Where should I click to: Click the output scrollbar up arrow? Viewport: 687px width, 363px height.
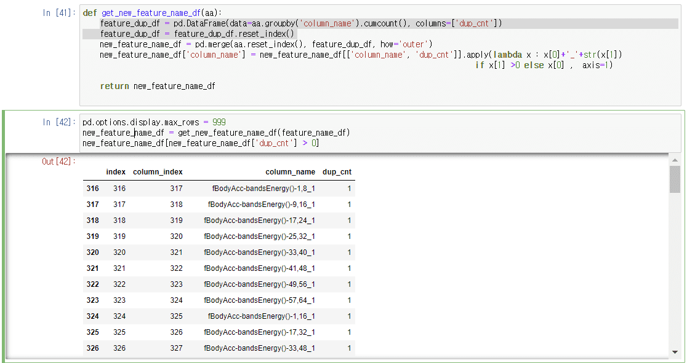pyautogui.click(x=675, y=159)
